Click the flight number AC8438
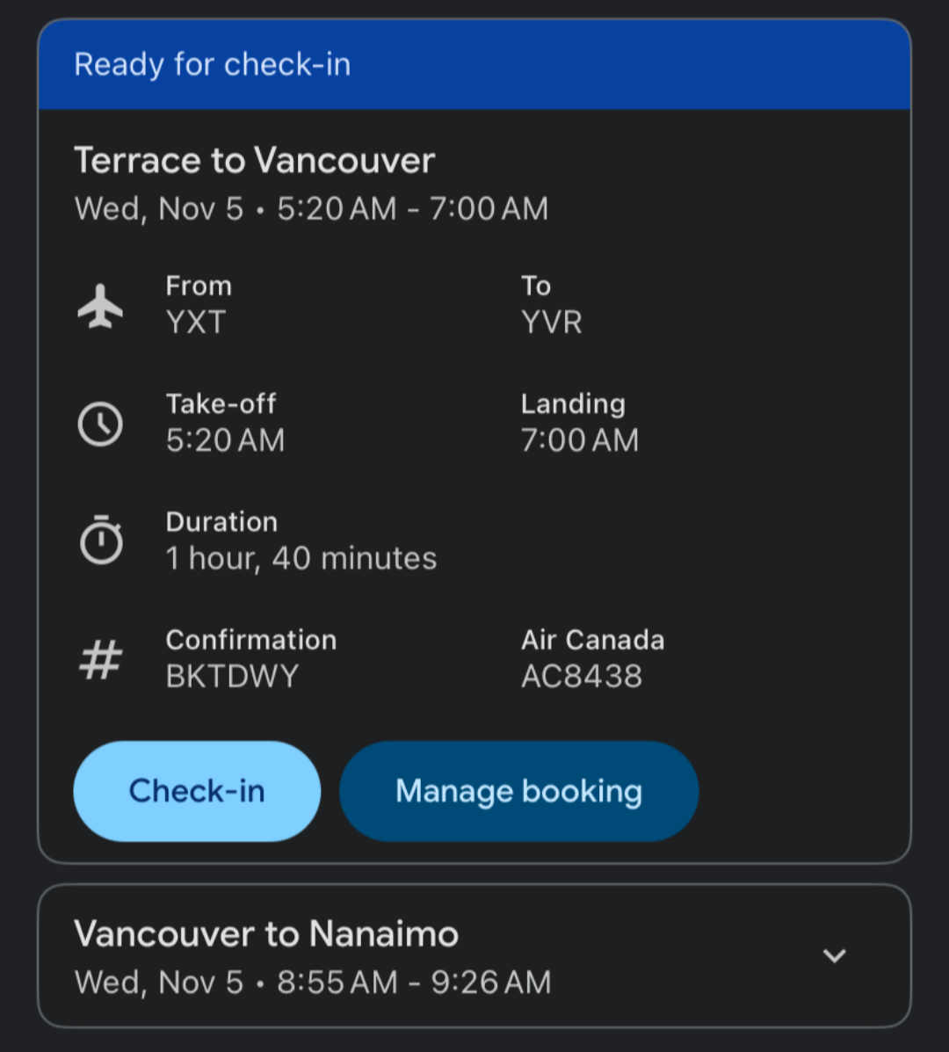 [x=582, y=677]
